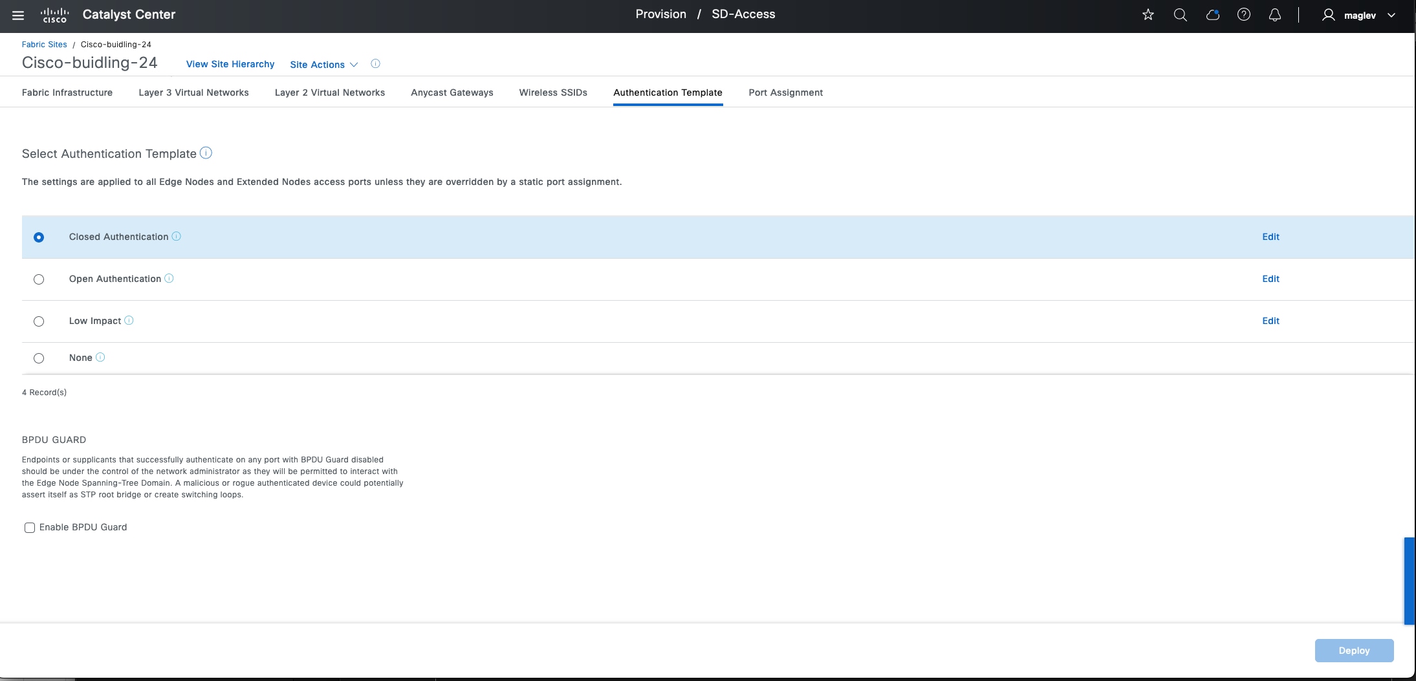Open the hamburger navigation menu
1416x681 pixels.
18,15
